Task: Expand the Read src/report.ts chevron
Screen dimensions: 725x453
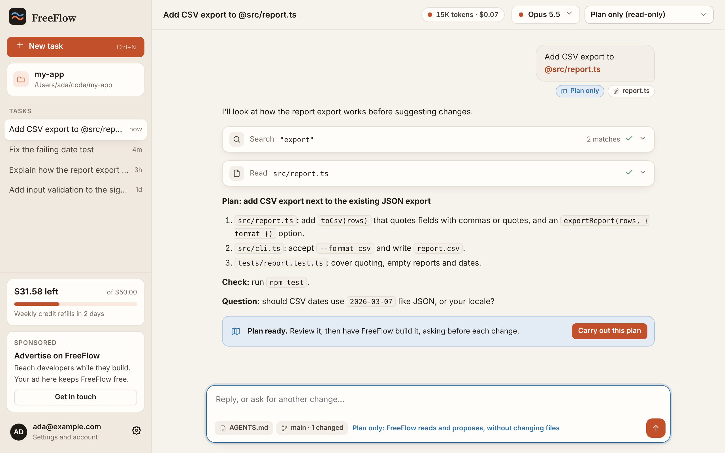Action: (643, 172)
